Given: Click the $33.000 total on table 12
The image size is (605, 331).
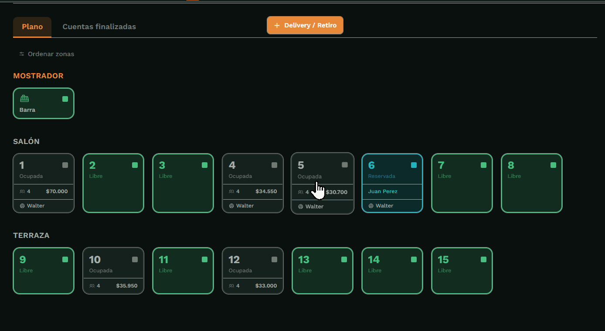Looking at the screenshot, I should (266, 286).
